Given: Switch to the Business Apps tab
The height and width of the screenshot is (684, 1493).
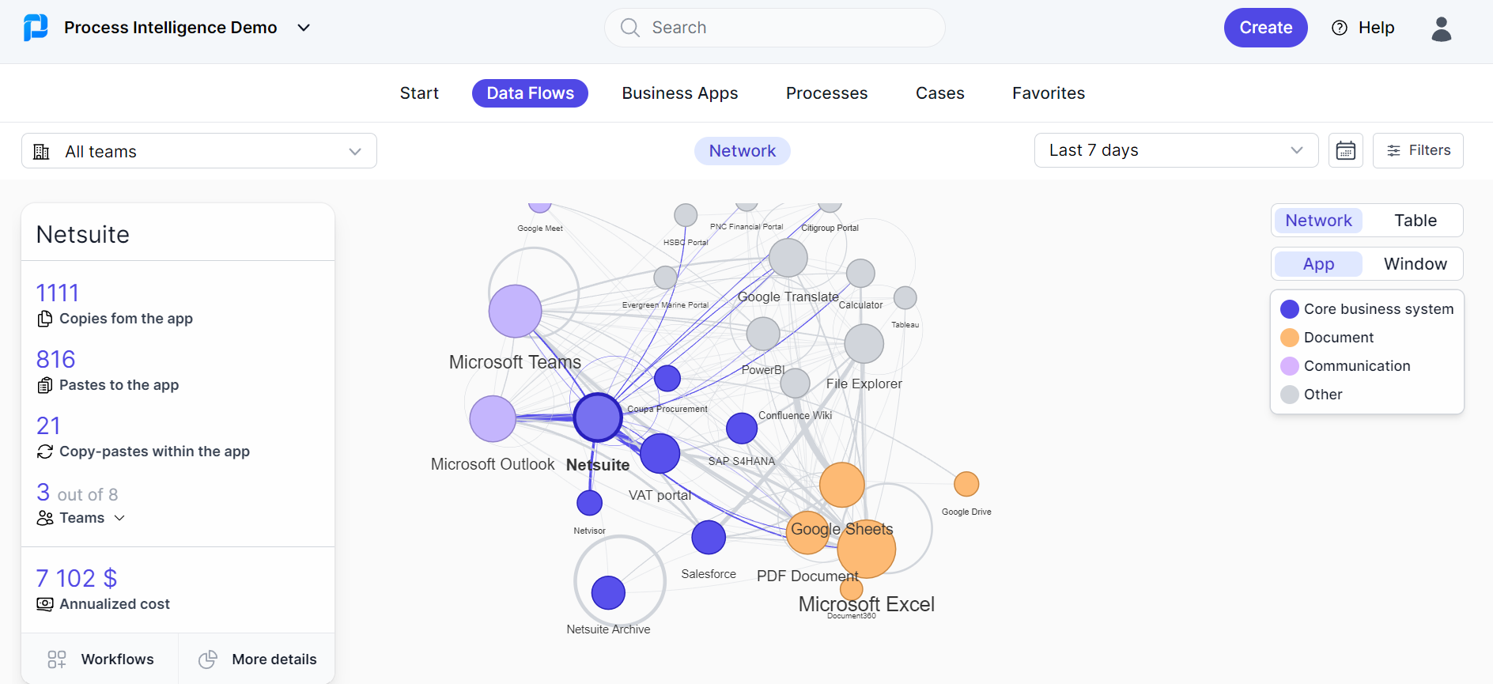Looking at the screenshot, I should pyautogui.click(x=679, y=93).
